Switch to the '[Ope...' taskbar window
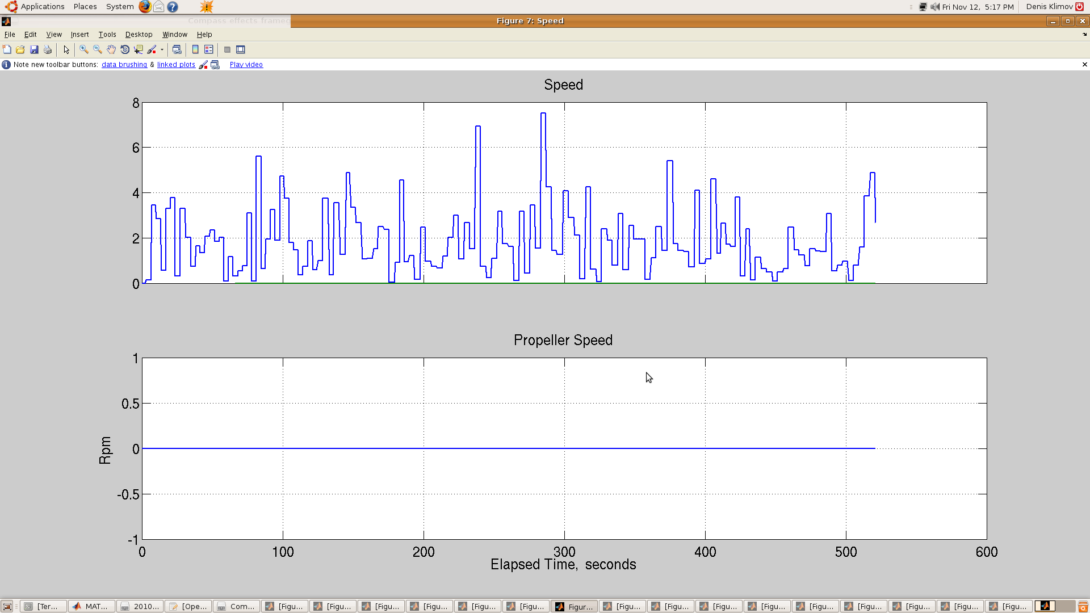 [x=188, y=607]
